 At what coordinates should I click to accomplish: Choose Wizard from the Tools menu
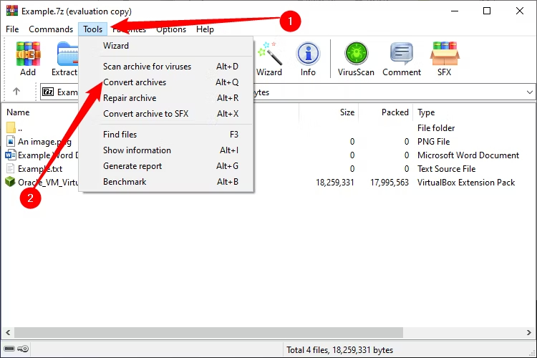(x=166, y=46)
